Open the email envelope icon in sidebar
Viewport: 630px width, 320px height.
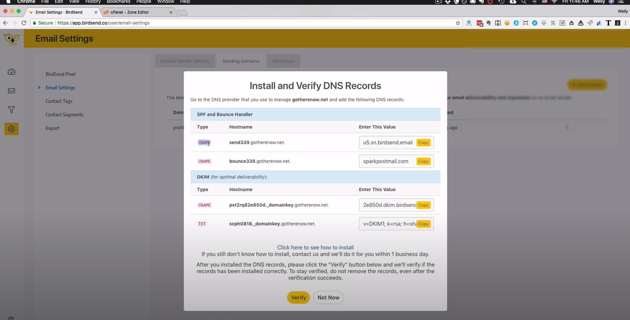11,91
